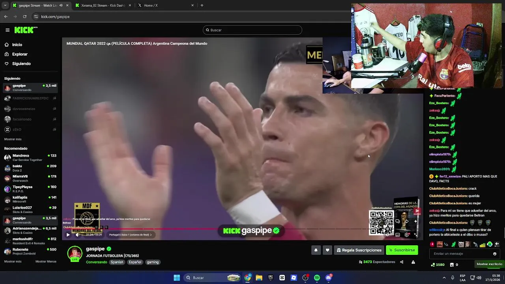This screenshot has width=505, height=284.
Task: Open facuiriondo followed channel
Action: (x=30, y=119)
